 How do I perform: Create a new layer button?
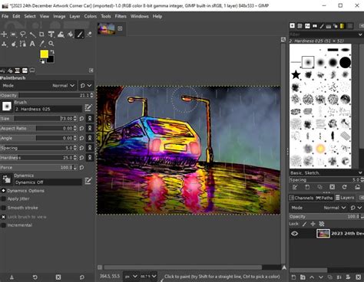coord(293,277)
